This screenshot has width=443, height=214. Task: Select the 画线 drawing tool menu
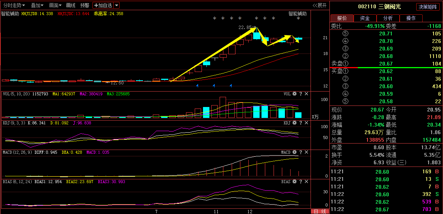click(71, 5)
